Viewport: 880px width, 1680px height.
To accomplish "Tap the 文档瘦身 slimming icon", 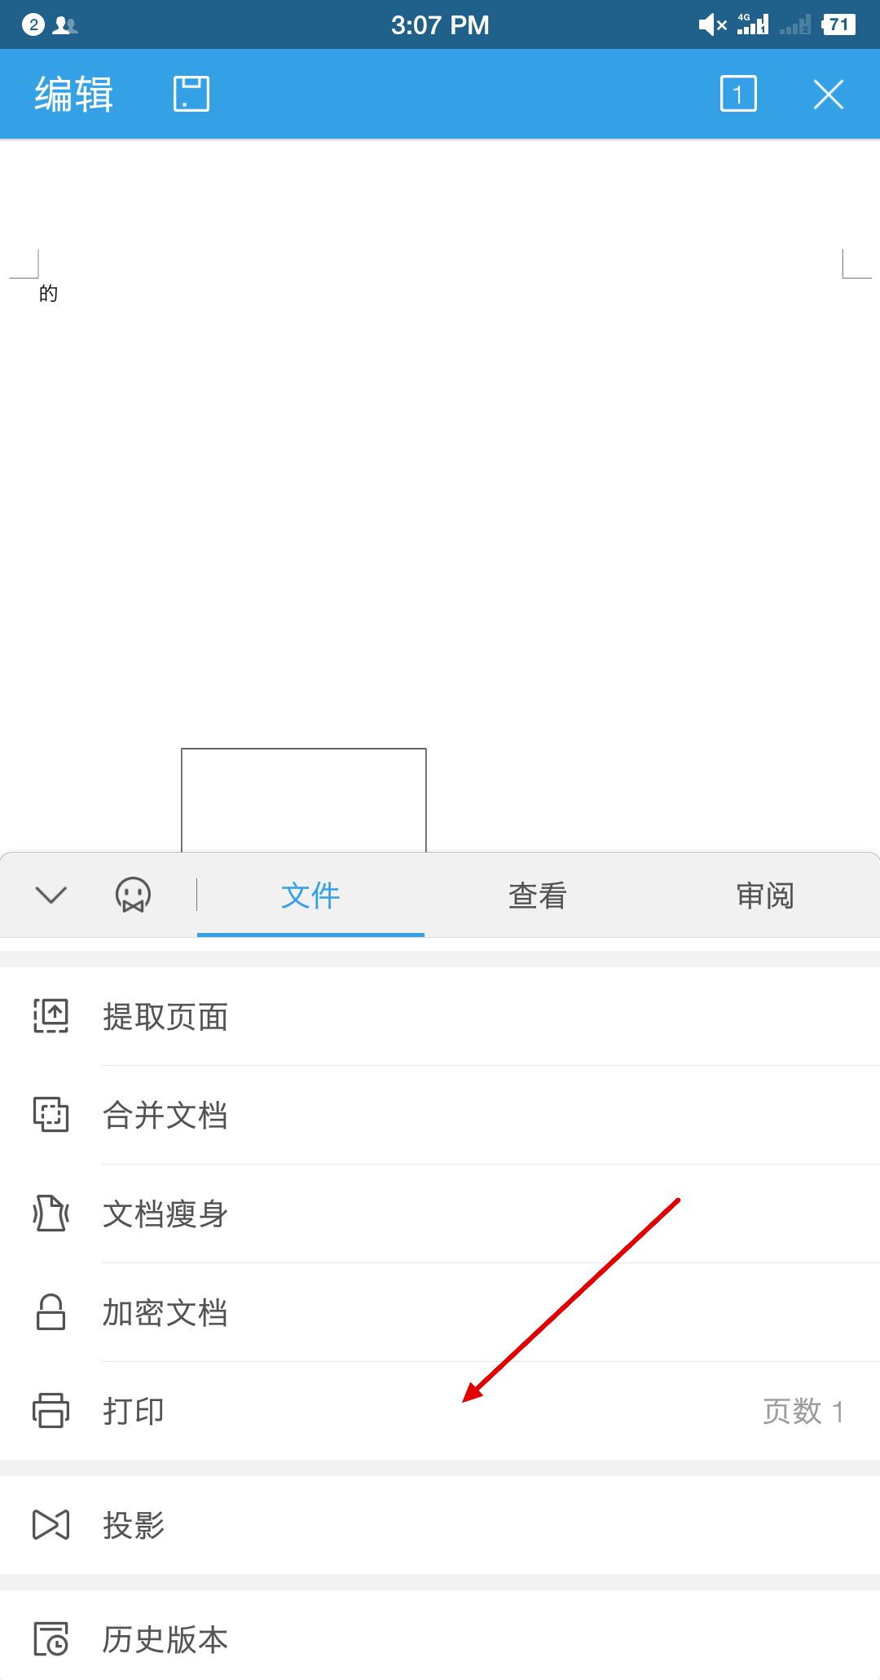I will tap(51, 1214).
